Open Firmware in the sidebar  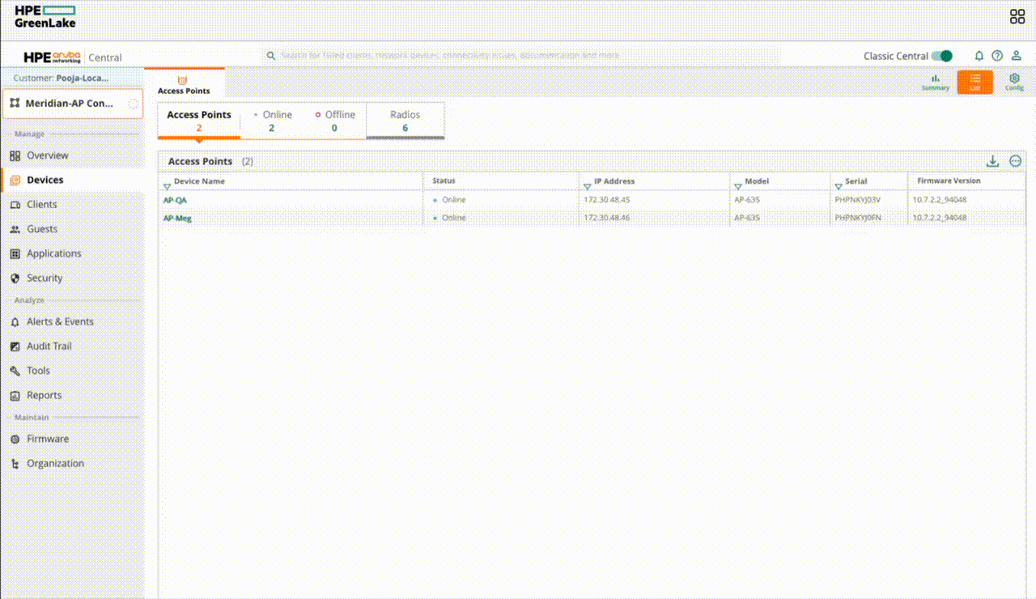[48, 439]
